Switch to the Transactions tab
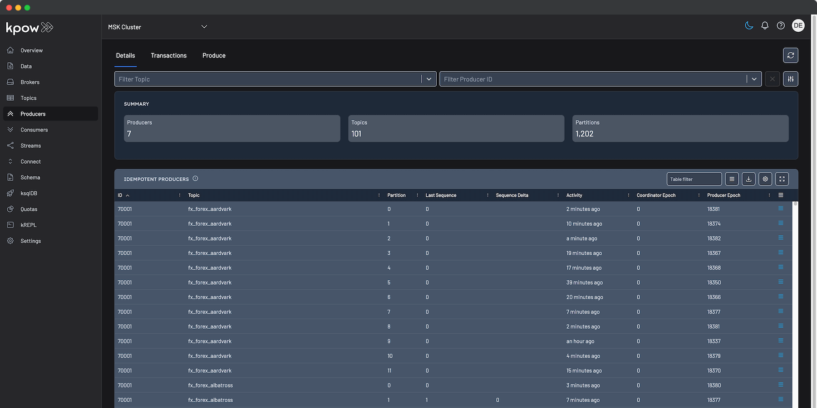 (168, 55)
